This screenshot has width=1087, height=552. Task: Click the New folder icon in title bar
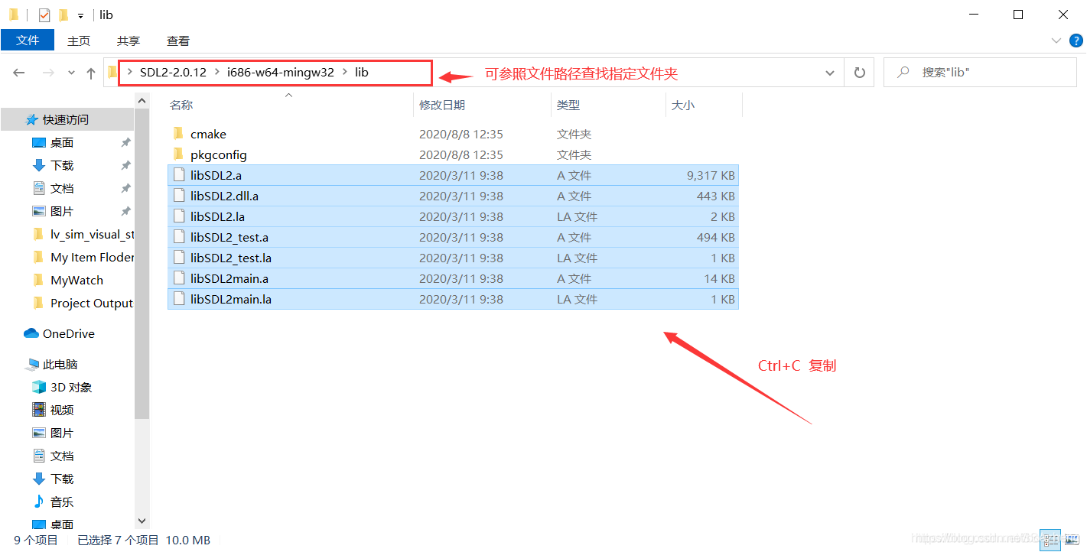(x=63, y=15)
